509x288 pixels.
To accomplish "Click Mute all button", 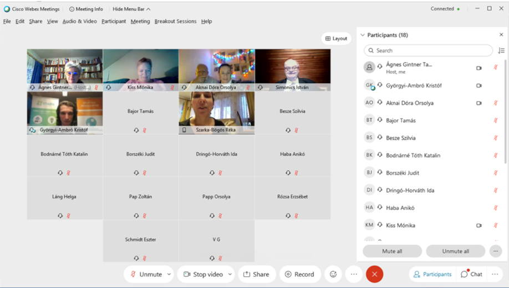I will click(392, 251).
